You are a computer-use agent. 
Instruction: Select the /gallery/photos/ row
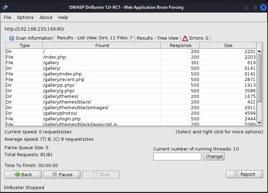(x=131, y=113)
